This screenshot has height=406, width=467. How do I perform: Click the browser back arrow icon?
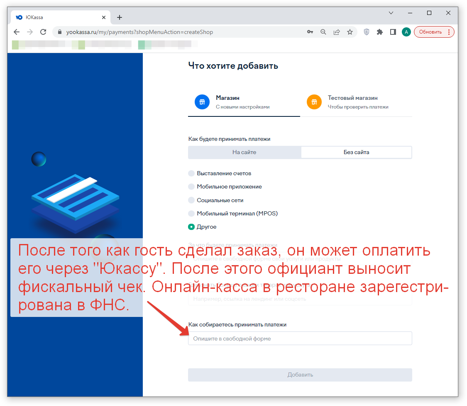click(x=17, y=32)
